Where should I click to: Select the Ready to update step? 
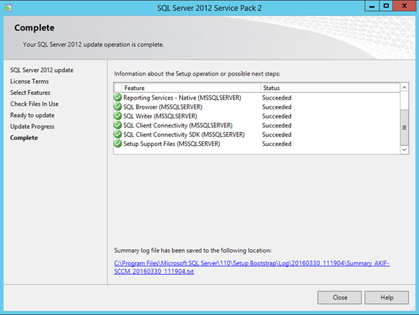(x=33, y=115)
